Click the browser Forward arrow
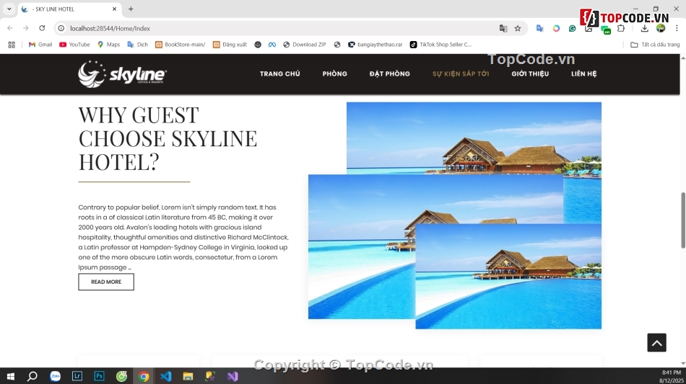The image size is (686, 384). (26, 28)
